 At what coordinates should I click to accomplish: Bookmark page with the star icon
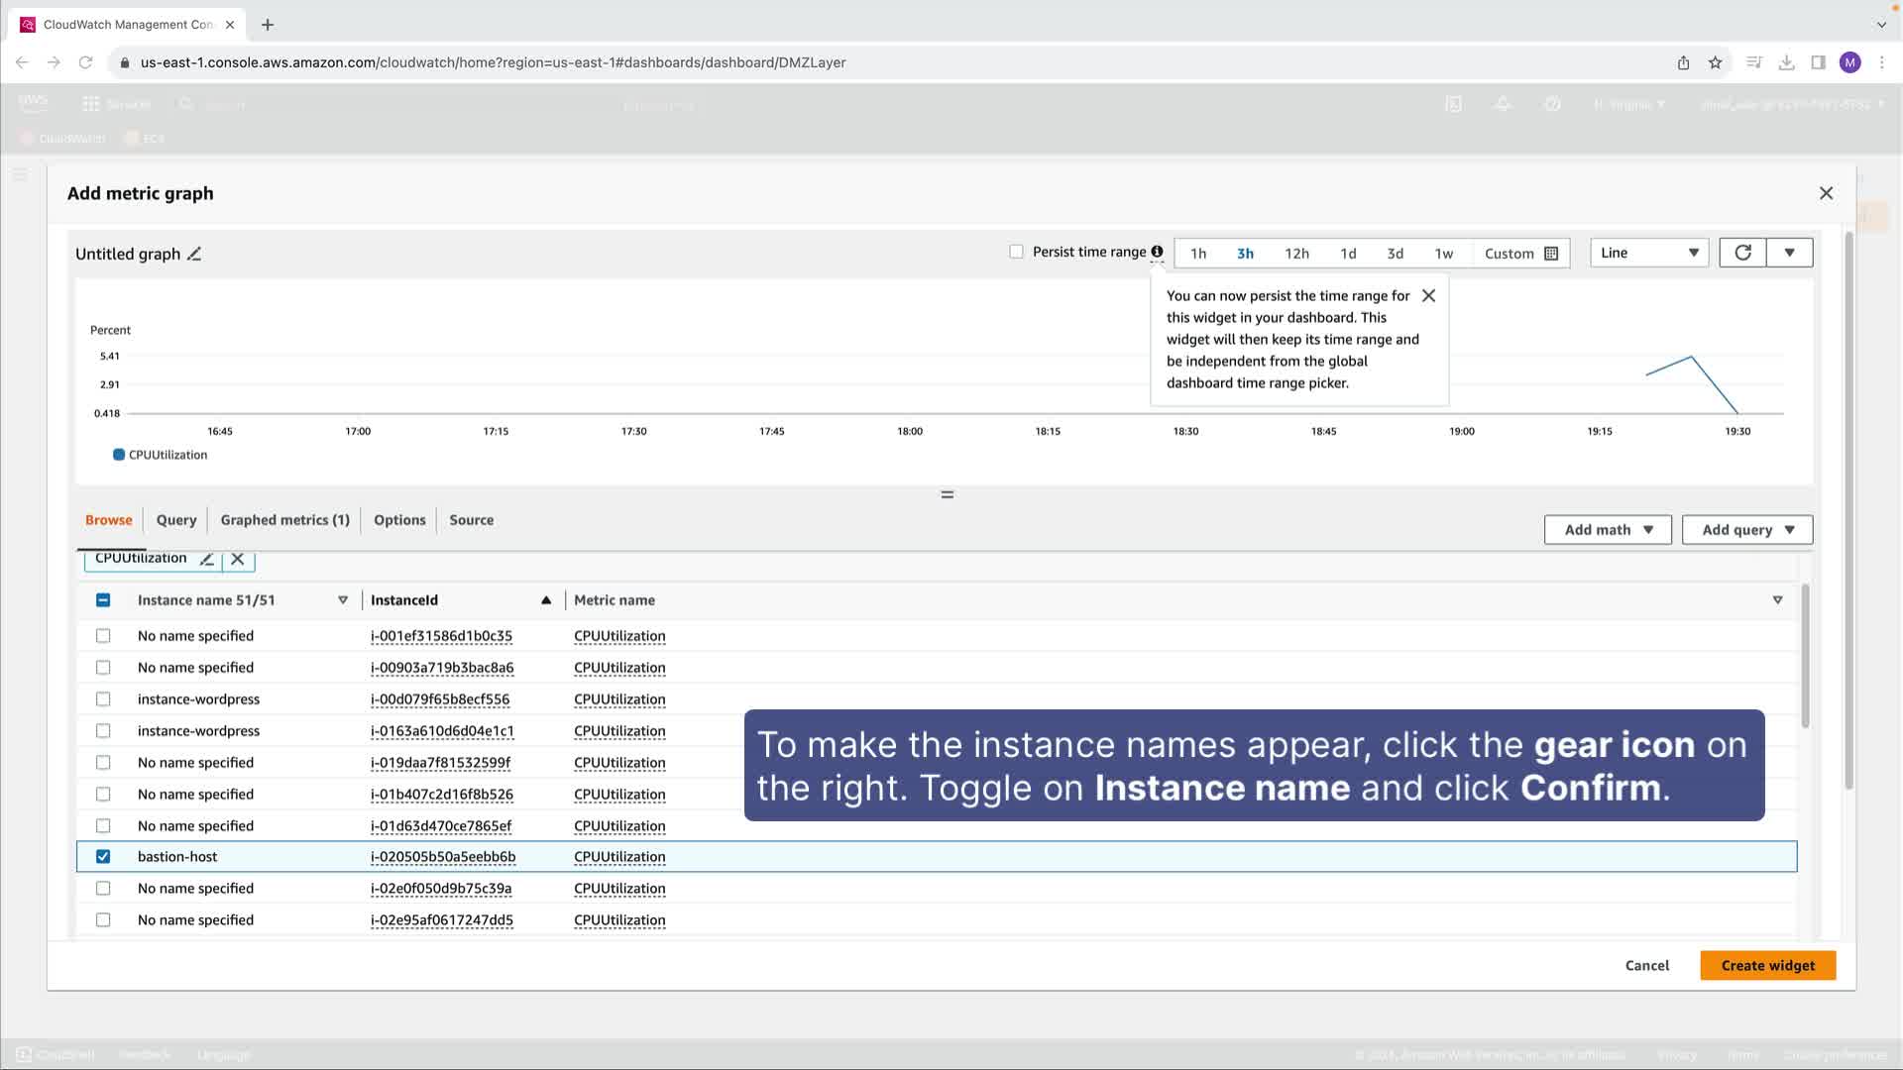pos(1715,62)
